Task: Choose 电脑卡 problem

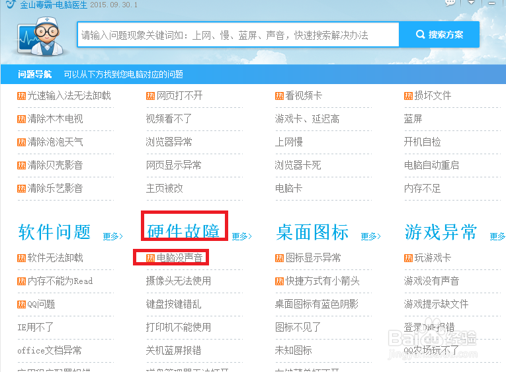Action: pos(289,188)
